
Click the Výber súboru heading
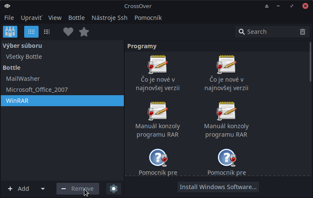22,46
